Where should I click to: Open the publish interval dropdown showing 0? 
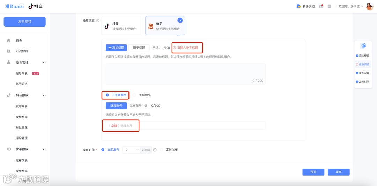131,150
